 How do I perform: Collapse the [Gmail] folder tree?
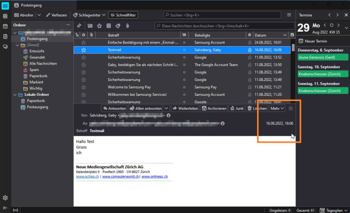tap(18, 45)
